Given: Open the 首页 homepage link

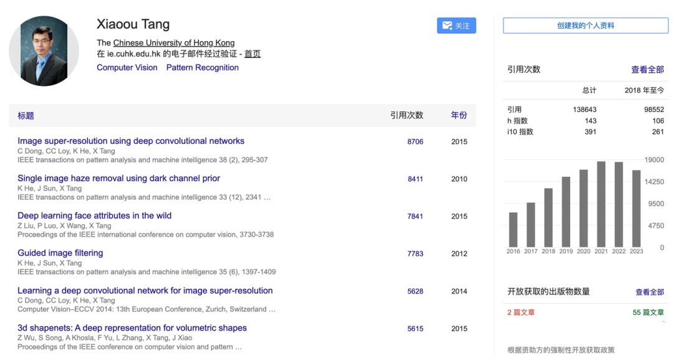Looking at the screenshot, I should 252,54.
